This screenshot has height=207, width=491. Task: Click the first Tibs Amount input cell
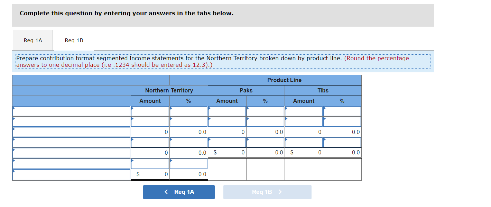coord(304,111)
